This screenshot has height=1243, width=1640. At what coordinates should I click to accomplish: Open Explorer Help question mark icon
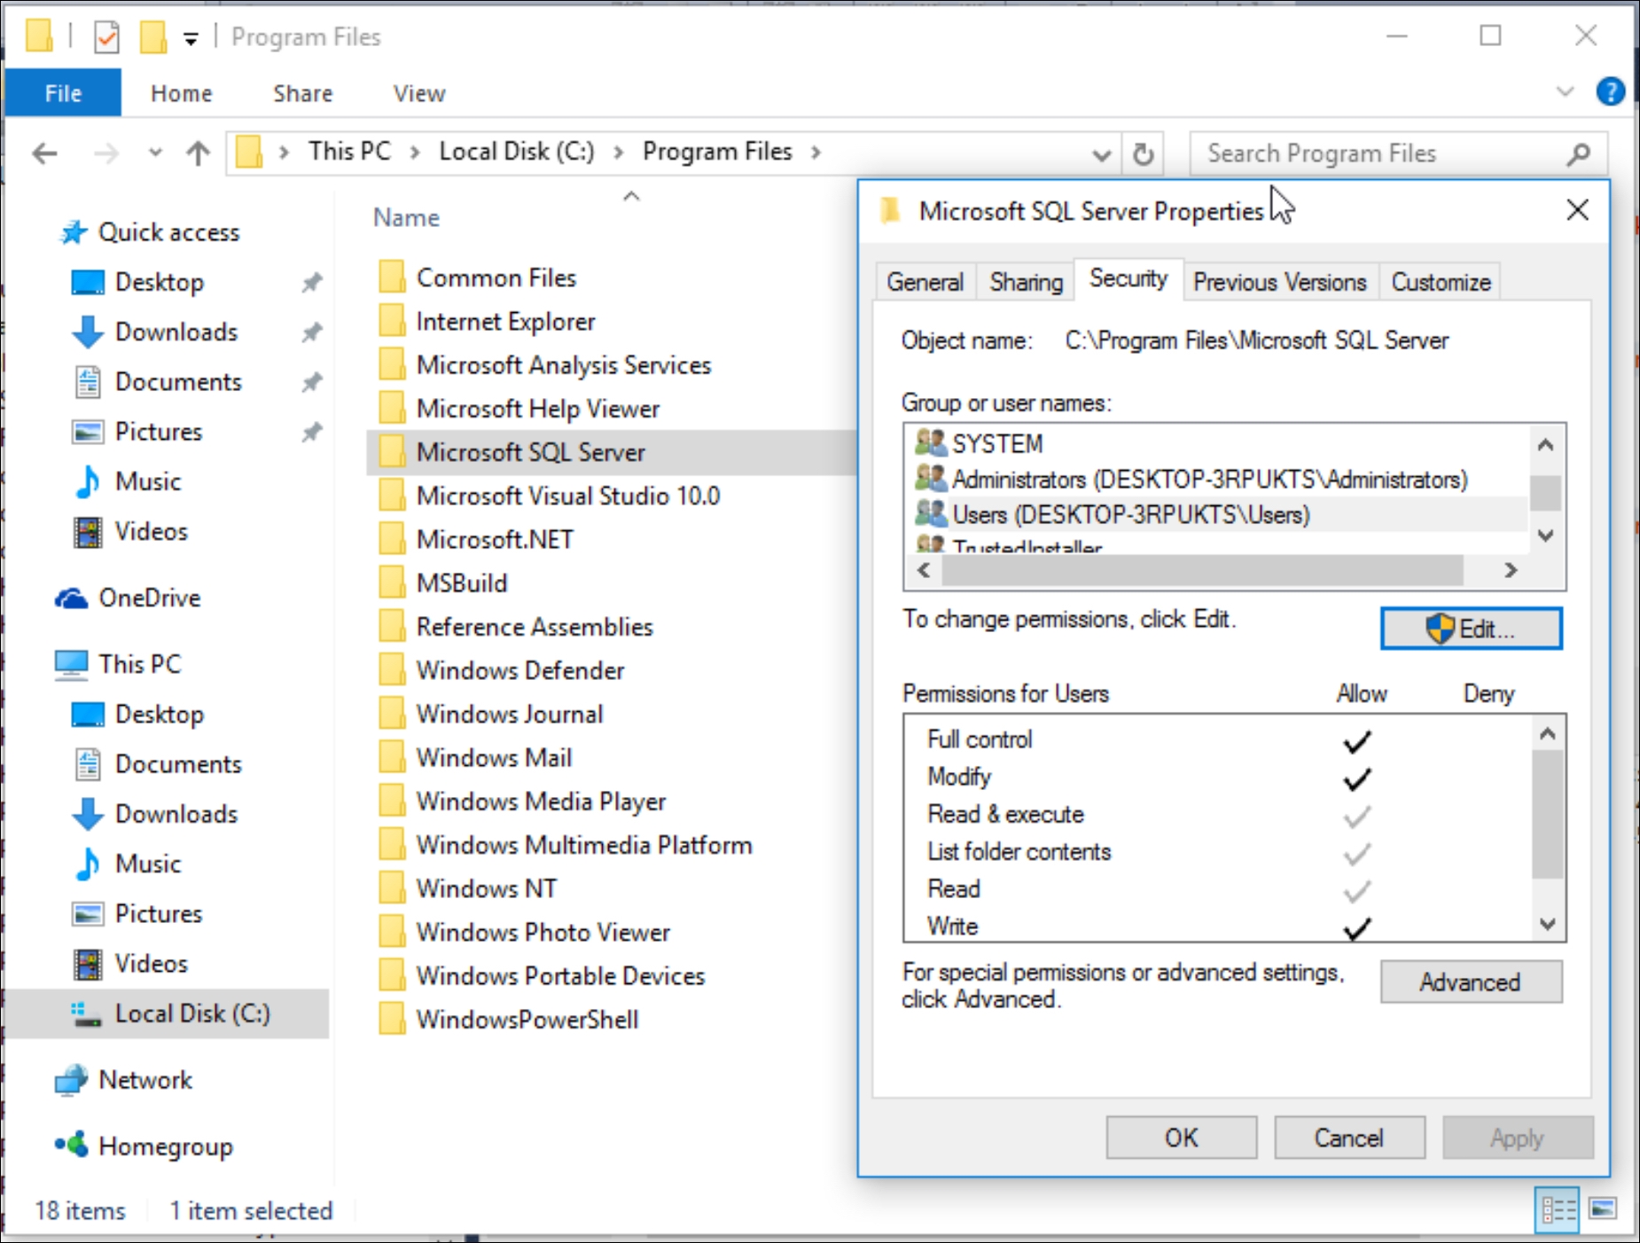click(x=1610, y=91)
